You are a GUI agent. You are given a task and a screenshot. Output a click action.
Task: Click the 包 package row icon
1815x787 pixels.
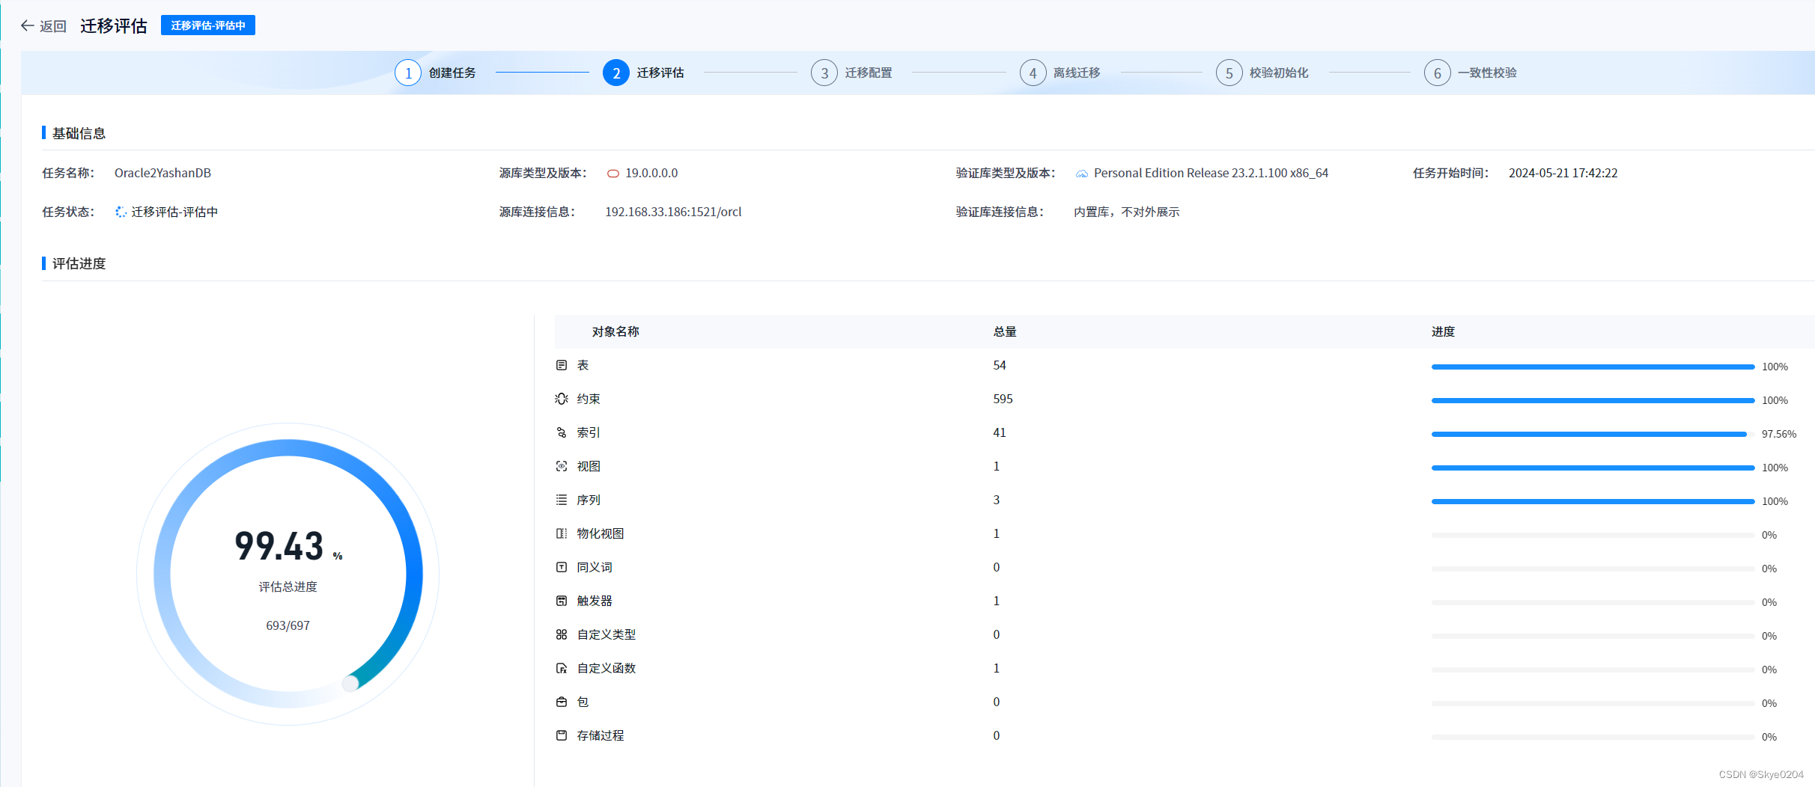coord(562,702)
